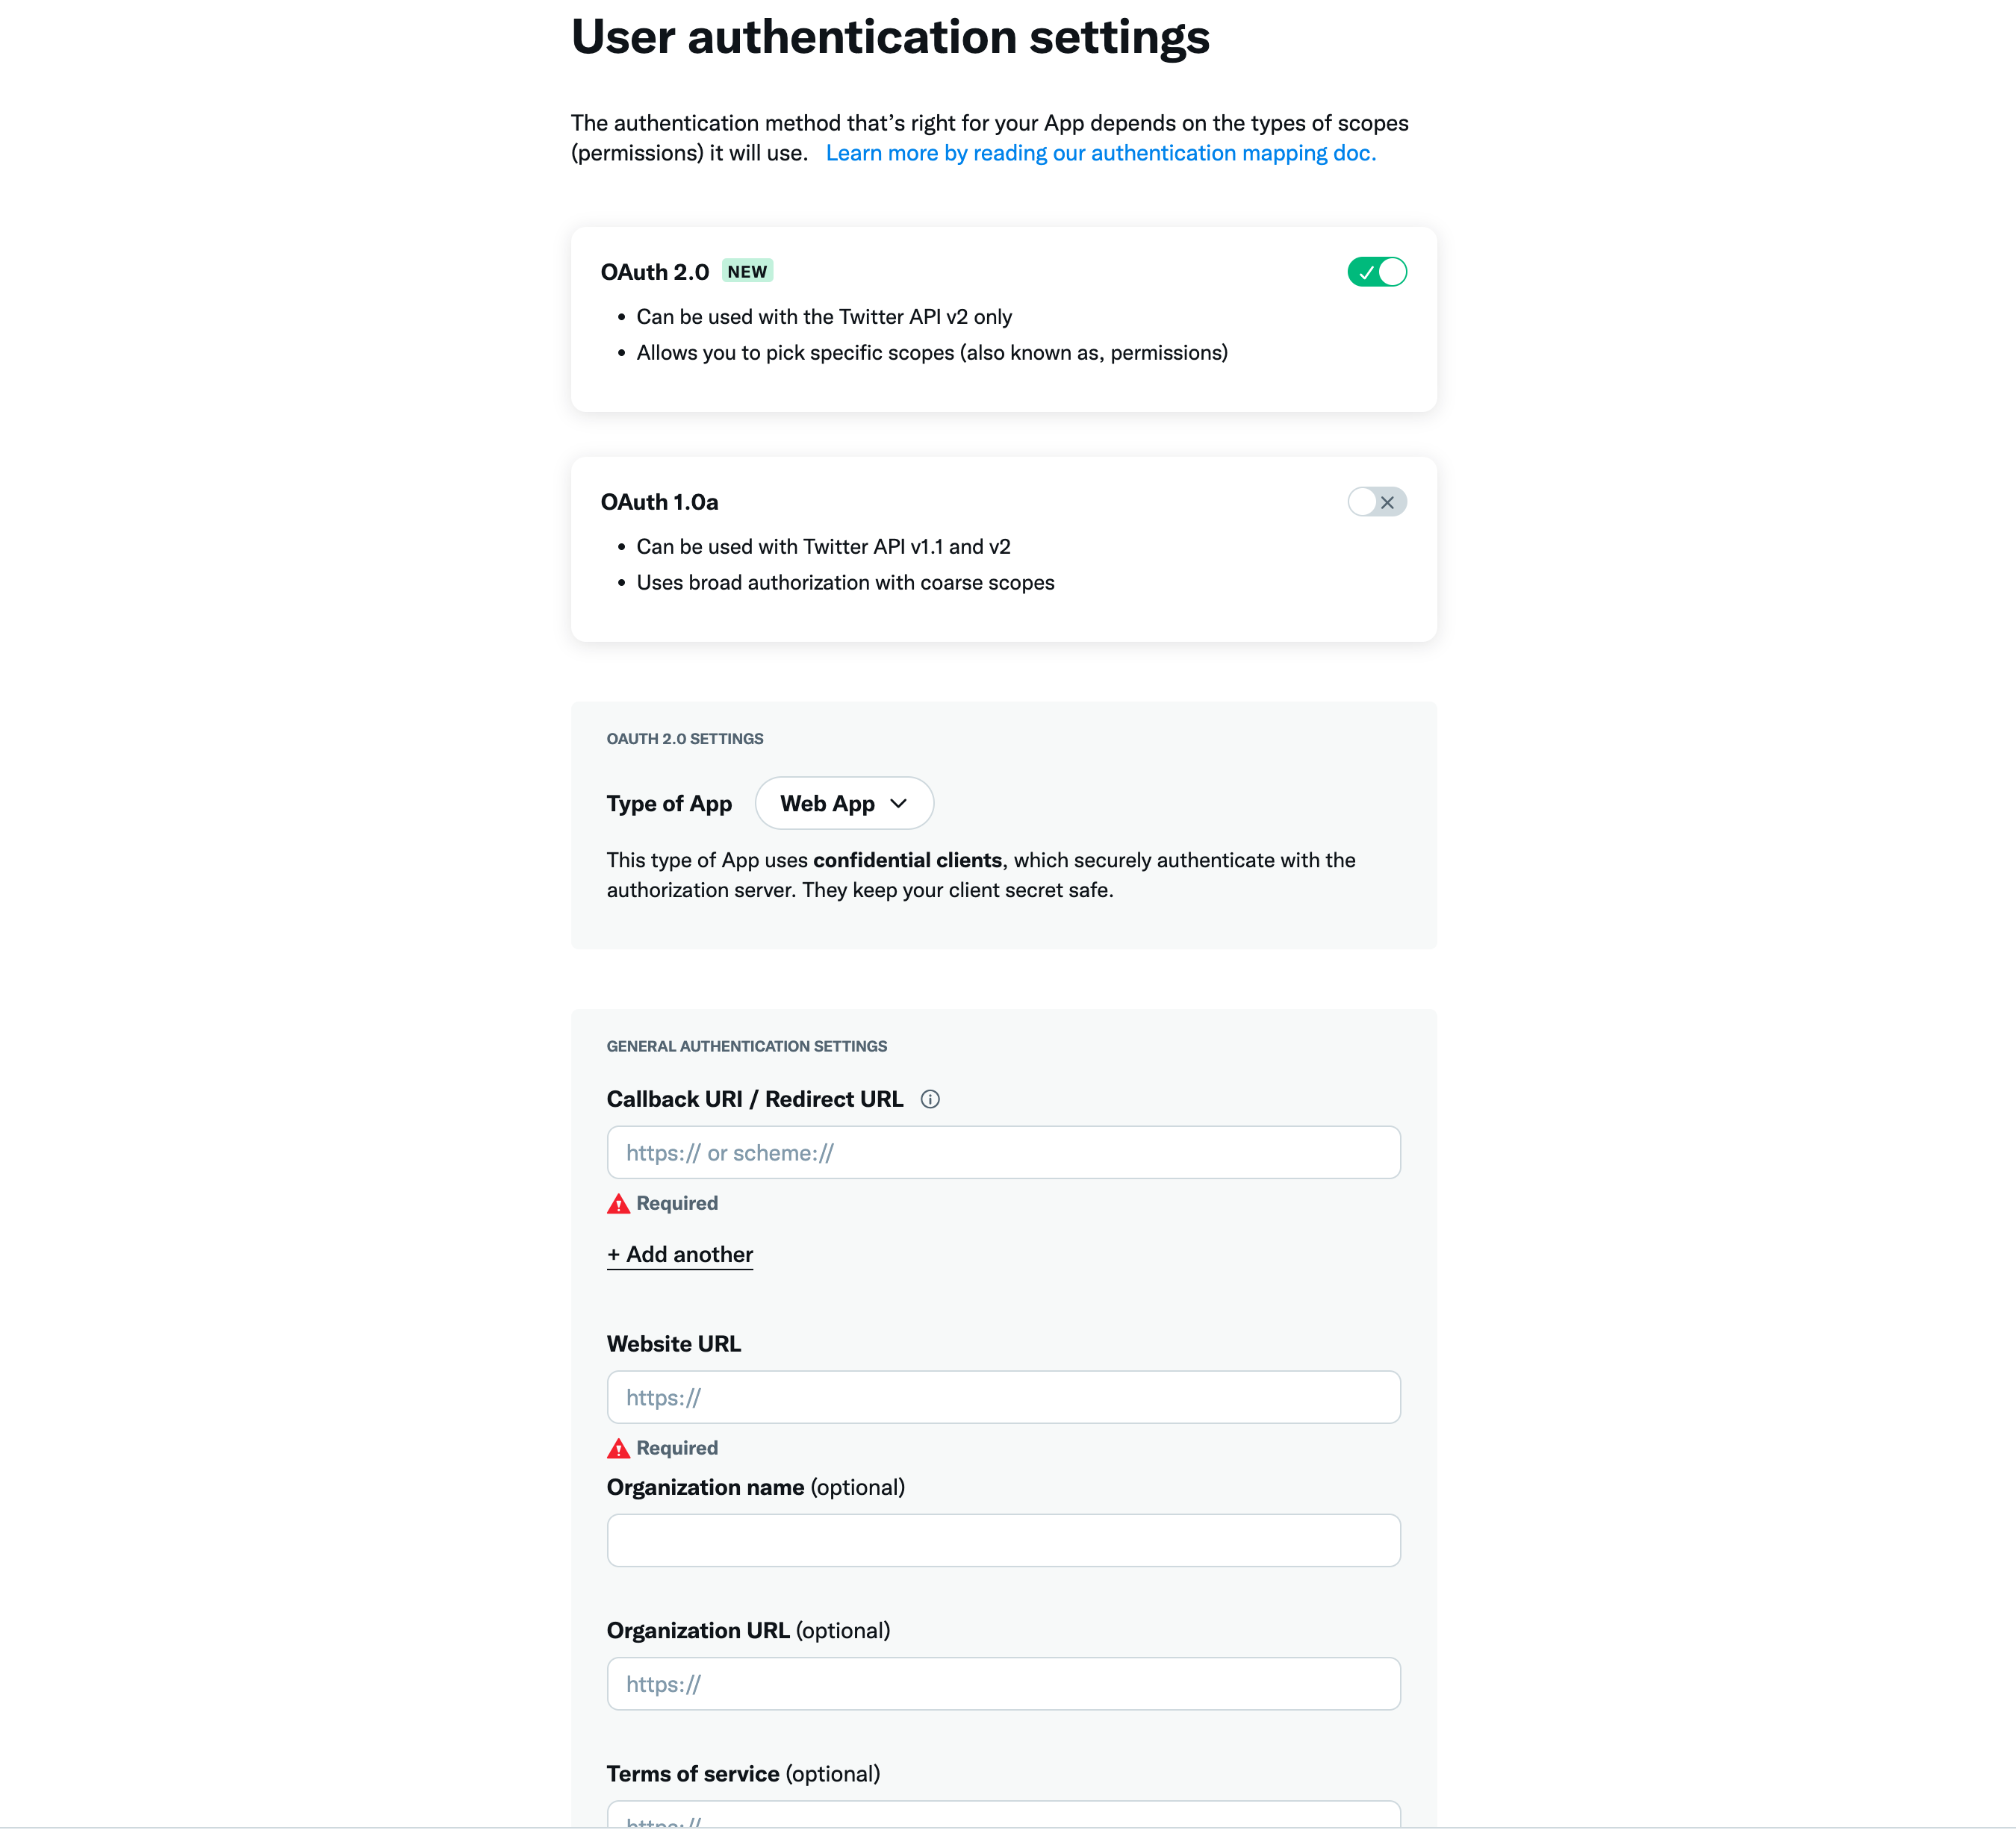Image resolution: width=2016 pixels, height=1833 pixels.
Task: Click the warning icon under Website URL field
Action: tap(619, 1448)
